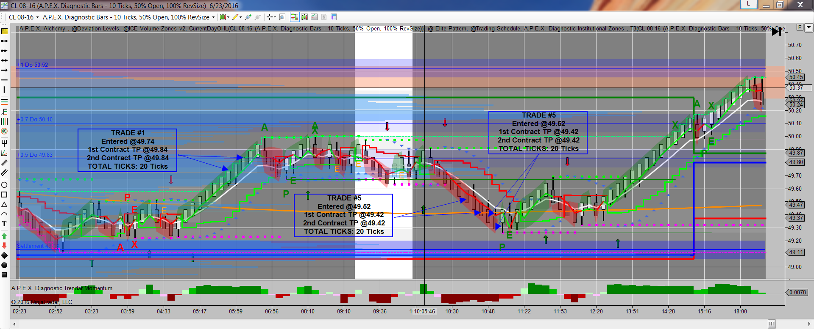Viewport: 814px width, 329px height.
Task: Click the upper-right TRADE #5 annotation box
Action: pos(538,132)
